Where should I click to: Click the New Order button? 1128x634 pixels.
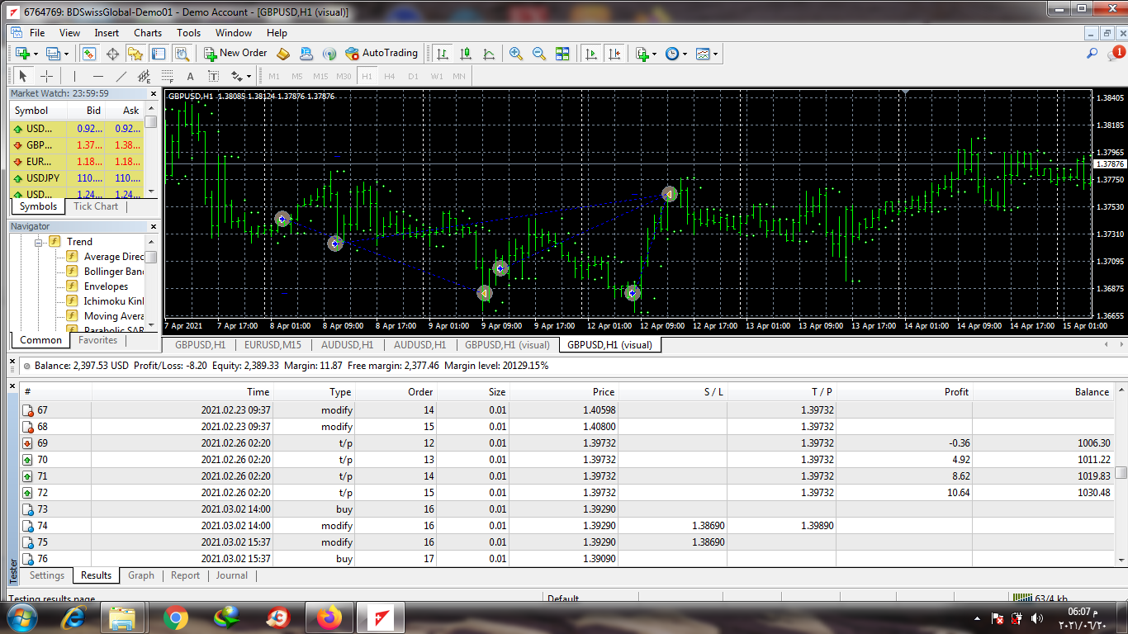coord(235,54)
